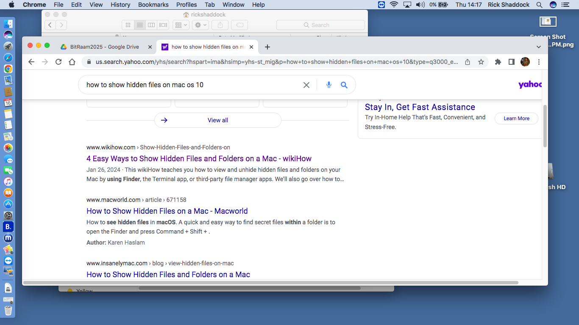Open Notification Center list icon
The image size is (579, 325).
[x=565, y=5]
